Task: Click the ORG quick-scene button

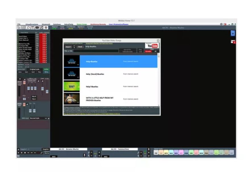Action: tap(191, 152)
